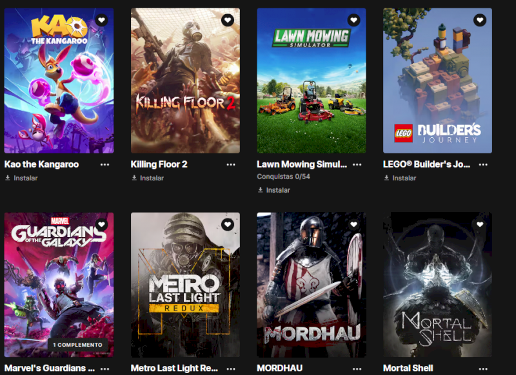Click heart icon on Mortal Shell cover

click(x=480, y=224)
